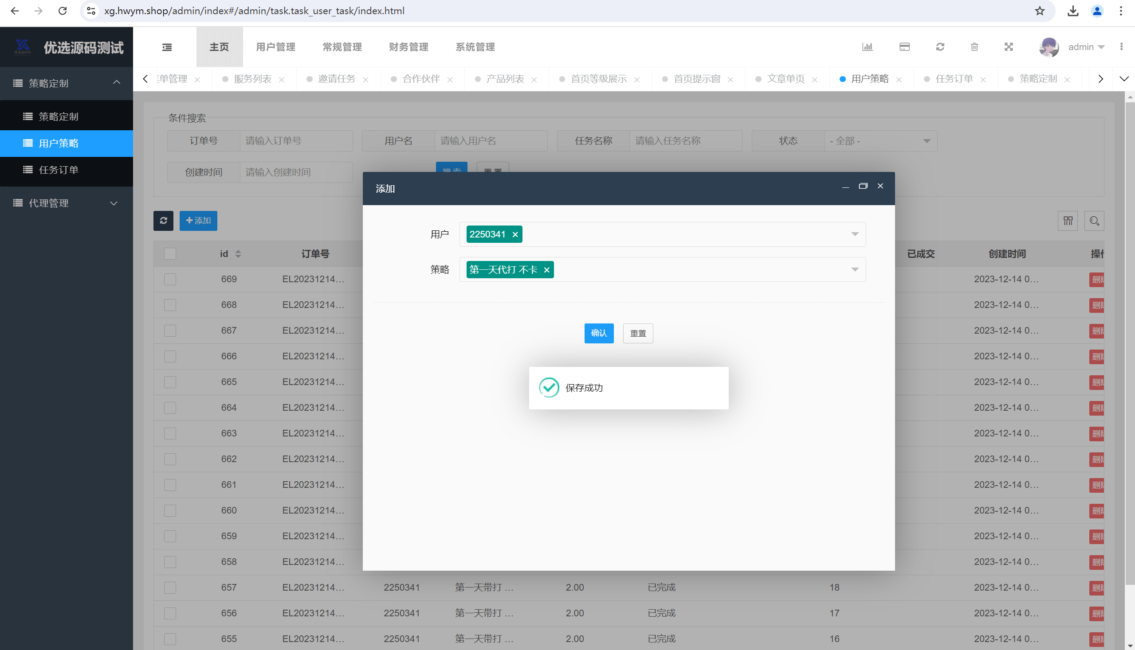Click the sidebar collapse menu icon

click(x=167, y=47)
